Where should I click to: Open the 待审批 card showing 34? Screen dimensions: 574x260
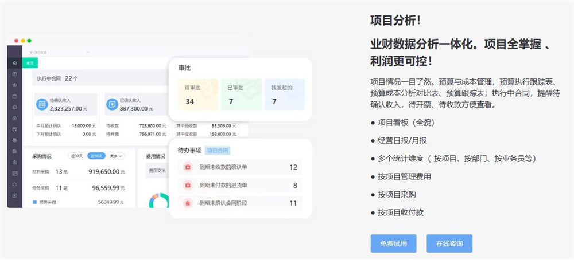198,94
